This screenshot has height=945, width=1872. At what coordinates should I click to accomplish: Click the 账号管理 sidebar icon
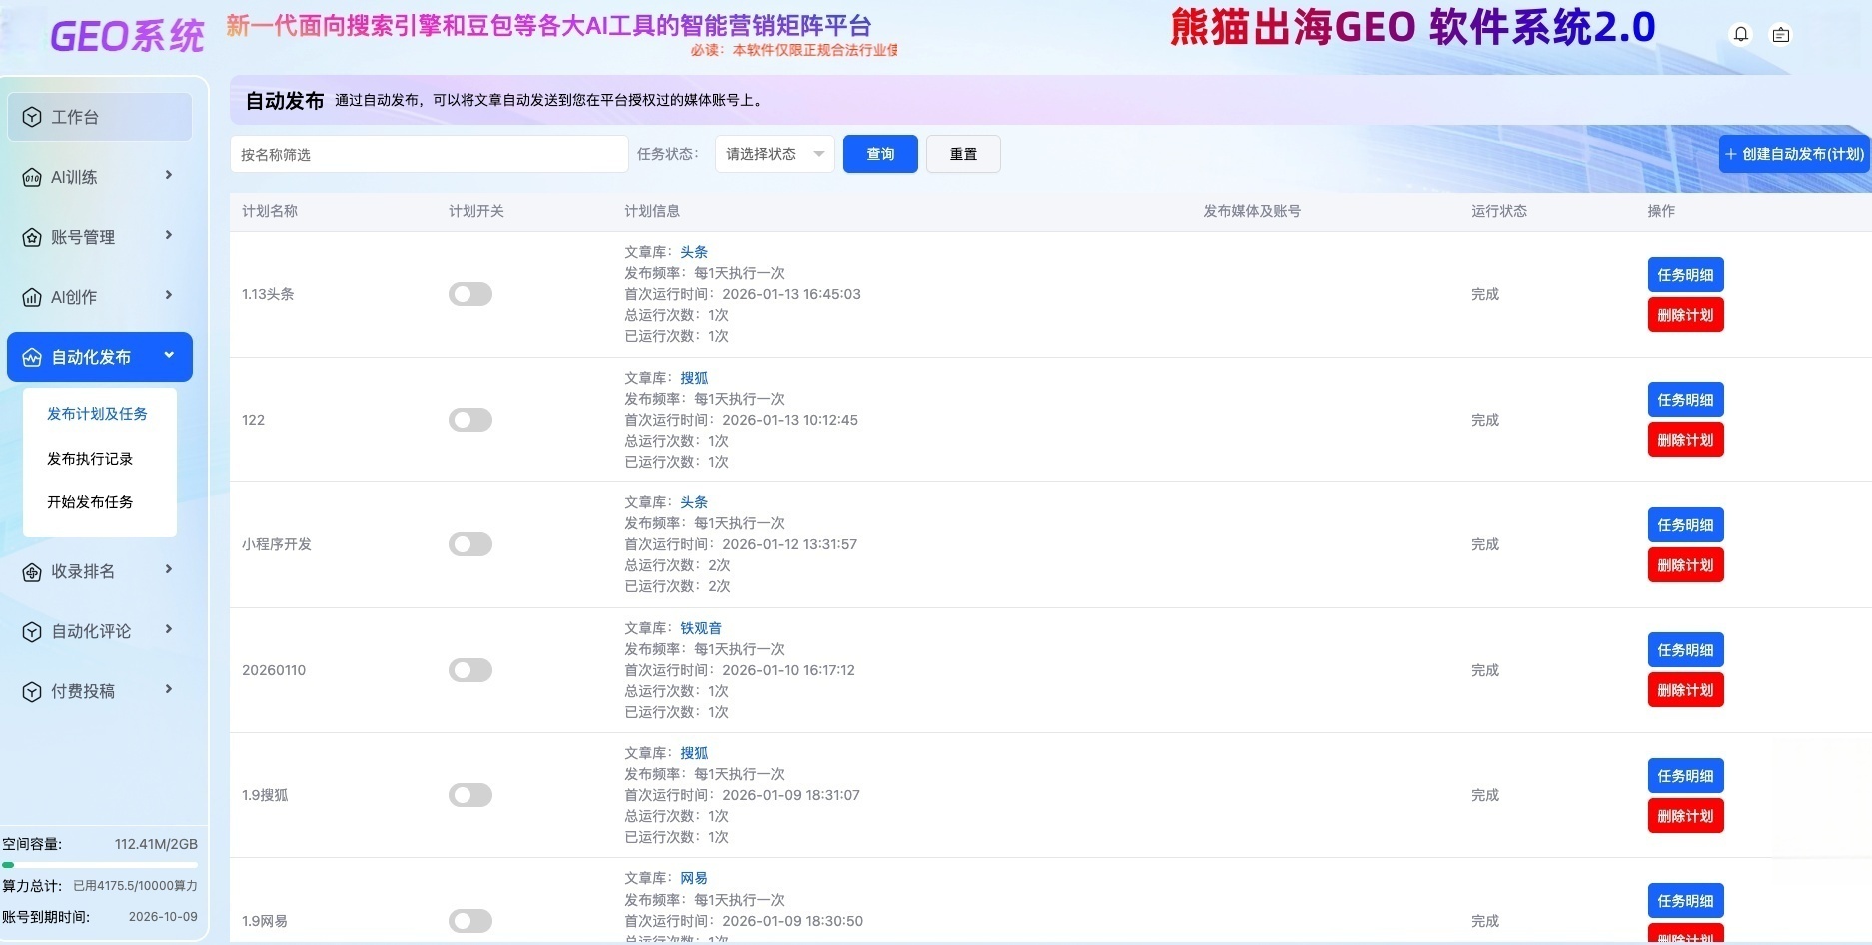point(32,238)
